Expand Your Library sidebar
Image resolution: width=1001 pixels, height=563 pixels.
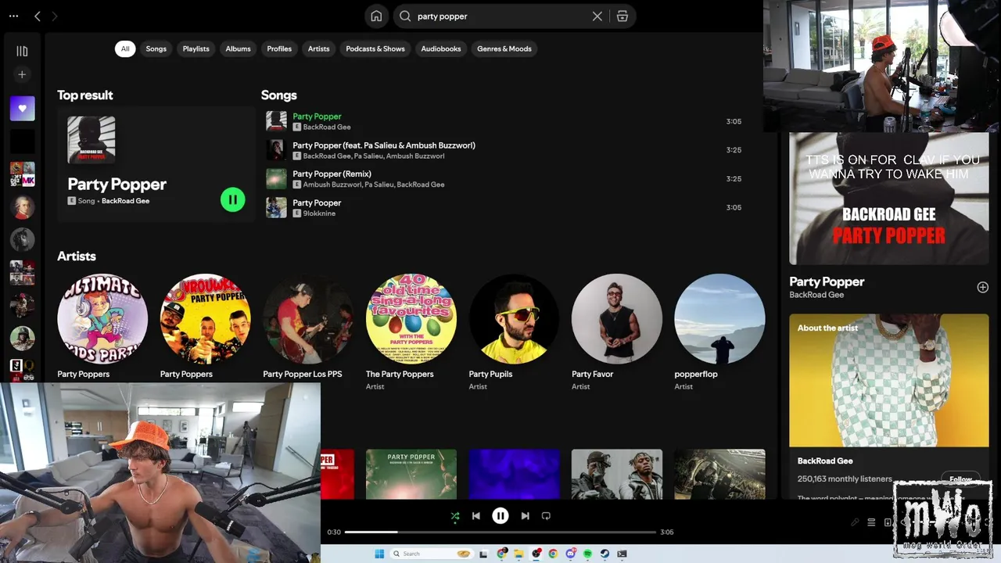coord(22,51)
